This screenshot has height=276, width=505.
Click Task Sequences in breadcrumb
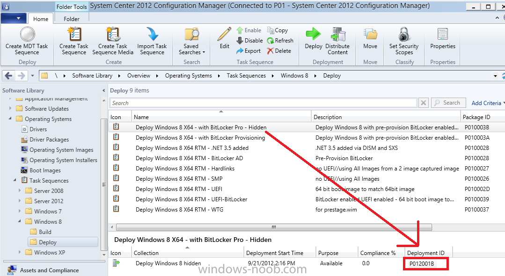246,76
